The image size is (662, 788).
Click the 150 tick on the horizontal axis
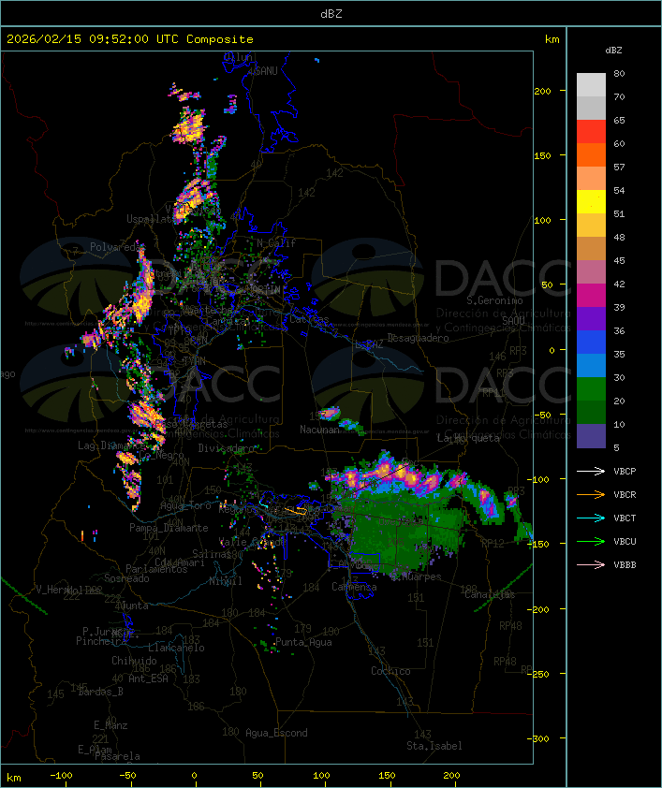(387, 776)
